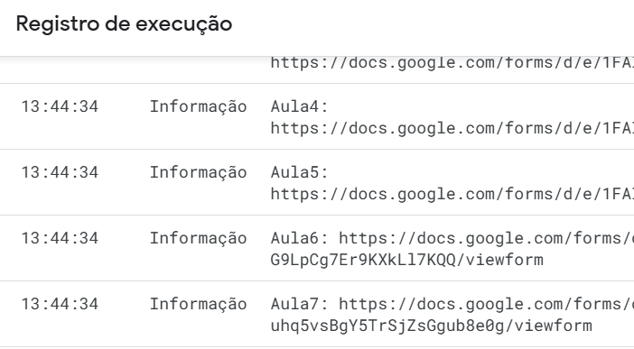Click the timestamp of the Aula5 log entry

click(60, 172)
